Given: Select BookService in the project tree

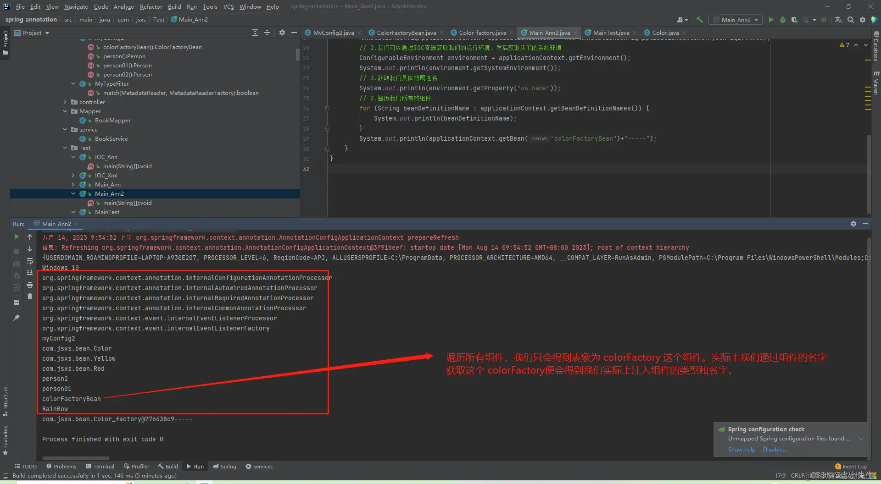Looking at the screenshot, I should (111, 139).
